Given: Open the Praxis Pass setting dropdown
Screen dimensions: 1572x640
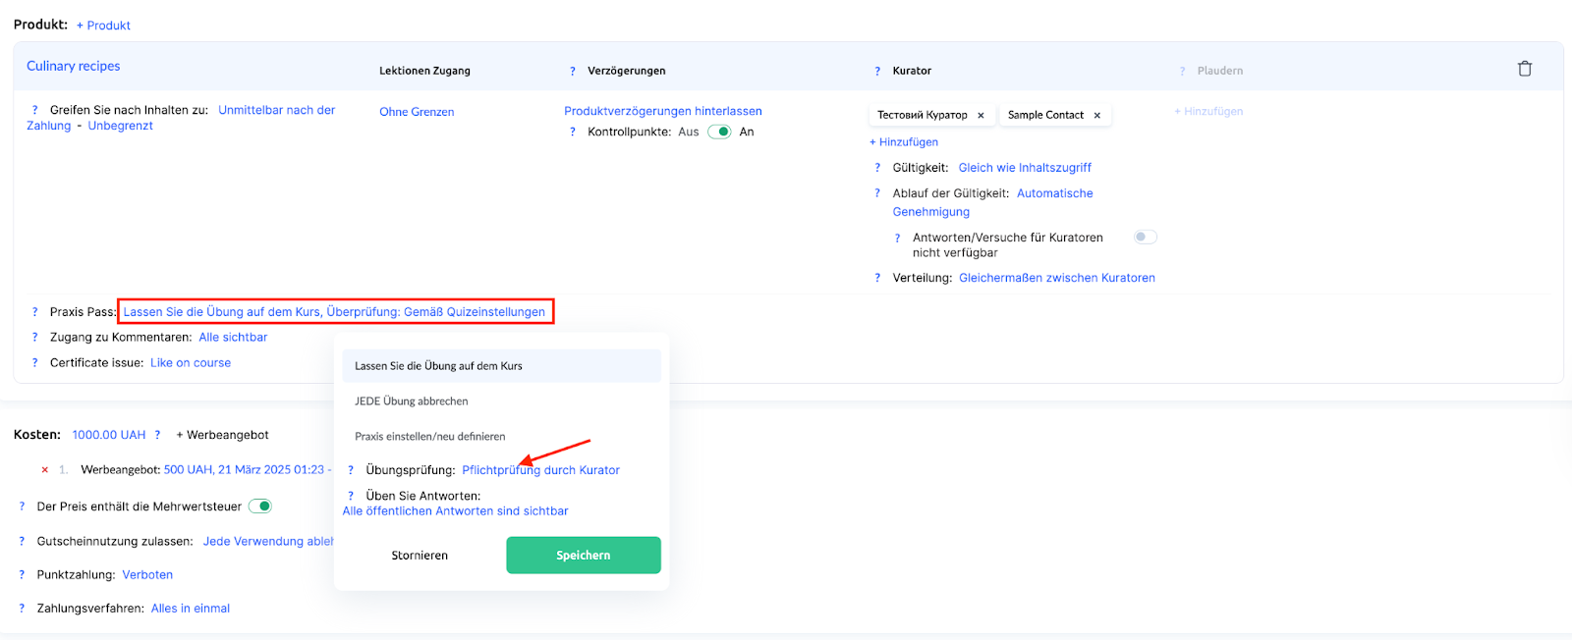Looking at the screenshot, I should pyautogui.click(x=334, y=312).
